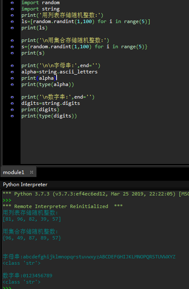Screen dimensions: 189x289
Task: Click the Python Interpreter panel title
Action: point(25,185)
